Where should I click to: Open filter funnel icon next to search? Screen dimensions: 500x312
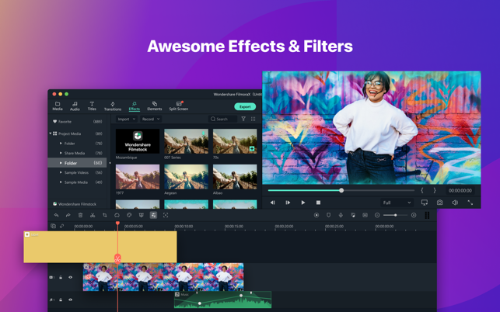(x=243, y=119)
